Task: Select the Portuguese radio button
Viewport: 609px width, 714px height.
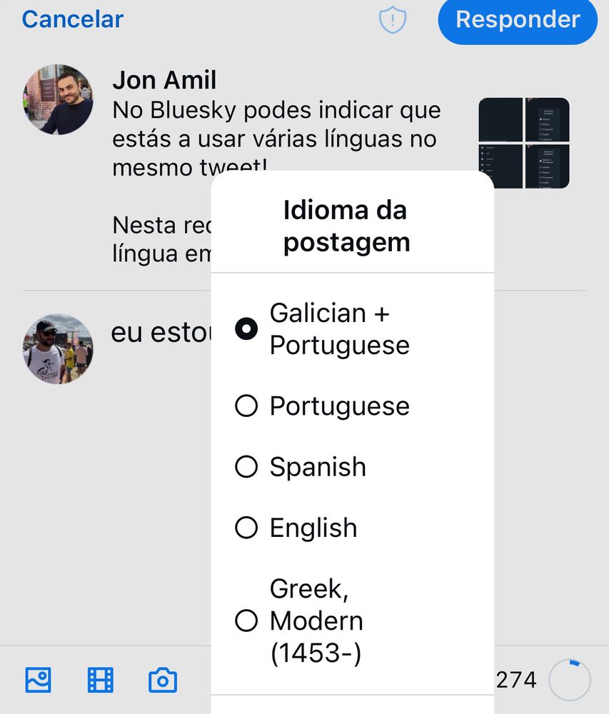Action: (246, 406)
